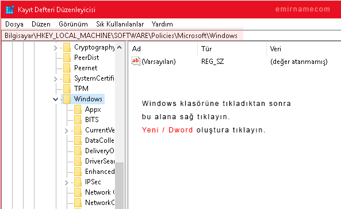The height and width of the screenshot is (209, 341).
Task: Click the CurrentVe folder icon
Action: [78, 130]
